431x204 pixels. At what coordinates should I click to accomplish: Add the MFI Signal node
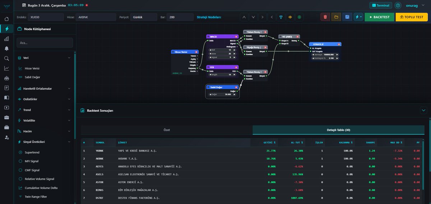point(31,161)
